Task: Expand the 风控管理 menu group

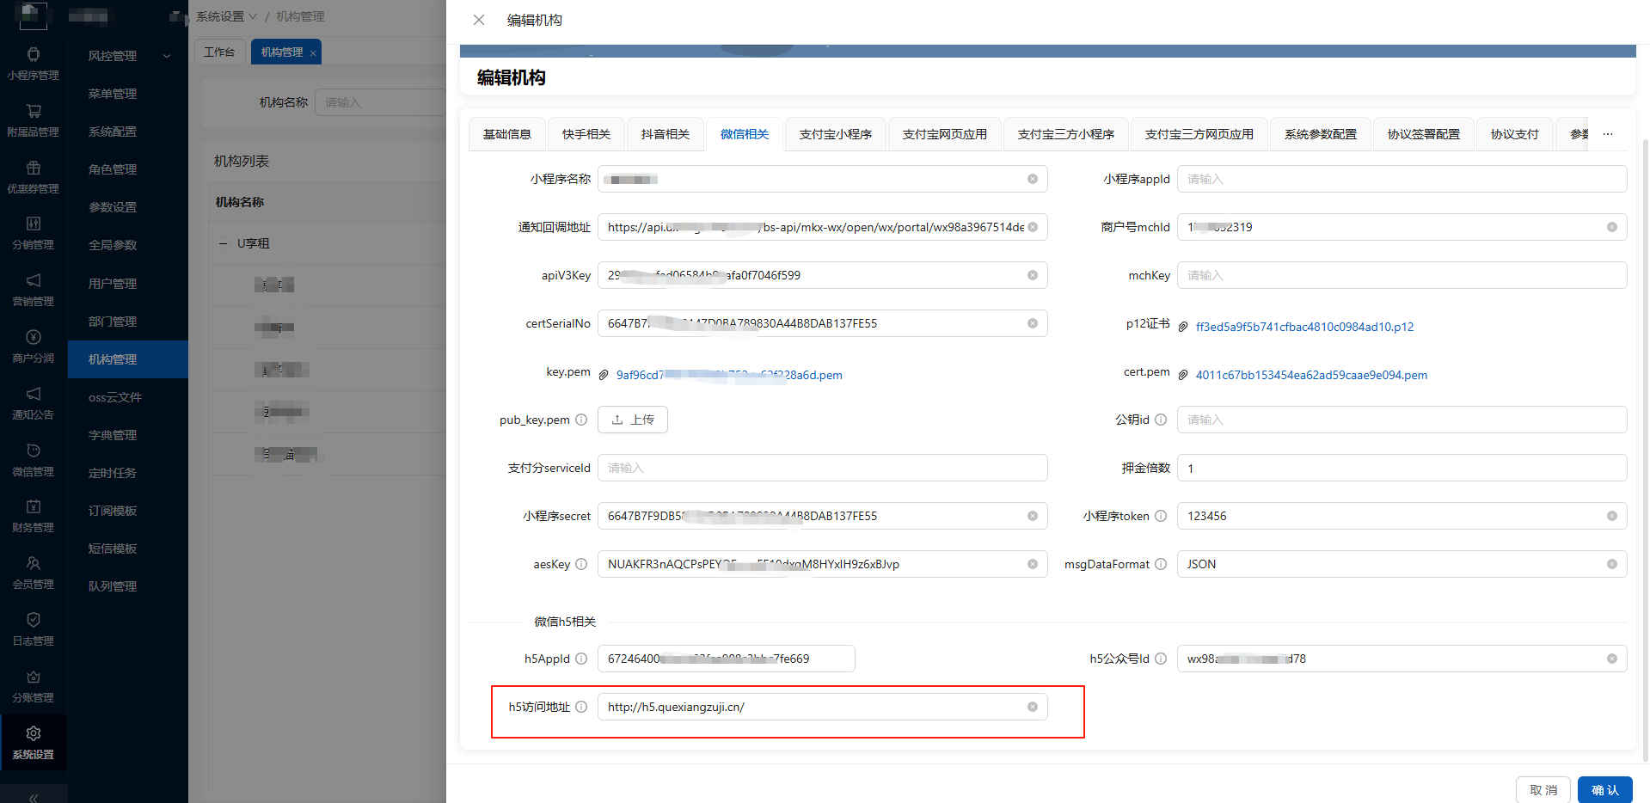Action: pyautogui.click(x=128, y=56)
